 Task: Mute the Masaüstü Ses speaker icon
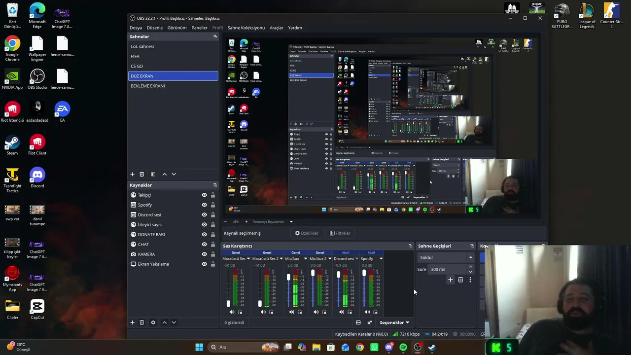pos(232,312)
